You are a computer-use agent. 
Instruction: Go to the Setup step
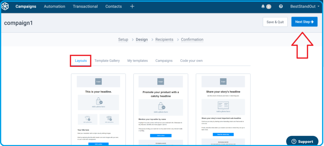pos(123,40)
